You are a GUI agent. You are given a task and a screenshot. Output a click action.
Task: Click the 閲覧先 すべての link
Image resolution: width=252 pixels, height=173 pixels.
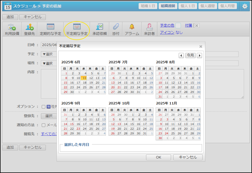[x=49, y=134]
